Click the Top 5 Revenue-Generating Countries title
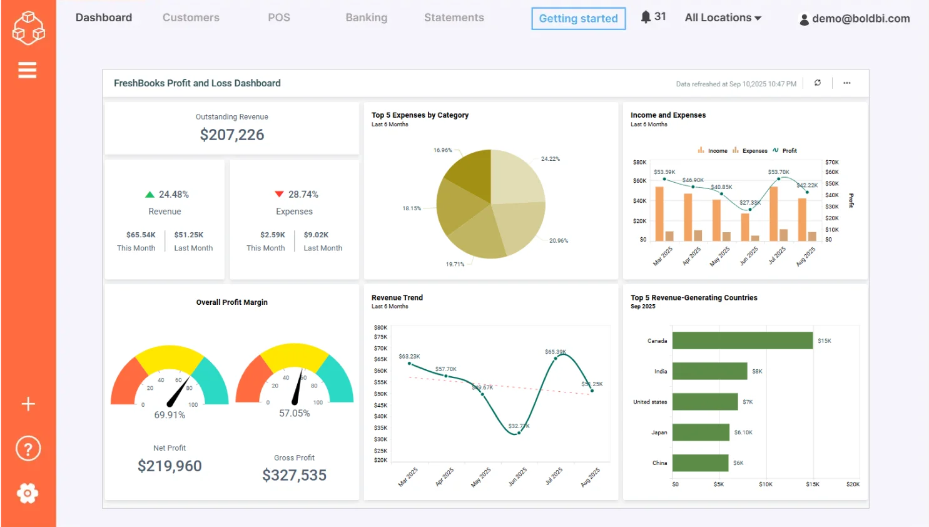Screen dimensions: 929x527 click(x=694, y=298)
